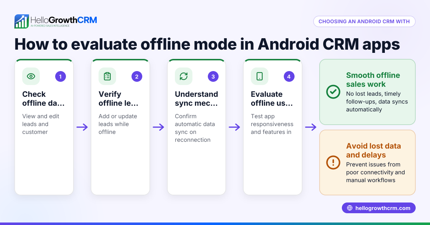This screenshot has height=225, width=430.
Task: Click the 'Avoid lost data and delays' heading
Action: tap(373, 150)
